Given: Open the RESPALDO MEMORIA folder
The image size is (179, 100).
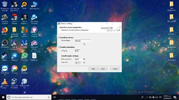Looking at the screenshot, I should pyautogui.click(x=15, y=32).
